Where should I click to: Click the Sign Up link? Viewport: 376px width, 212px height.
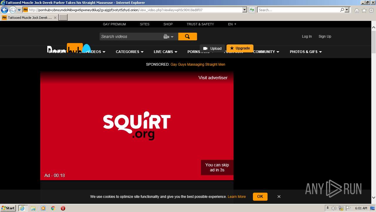tap(325, 37)
